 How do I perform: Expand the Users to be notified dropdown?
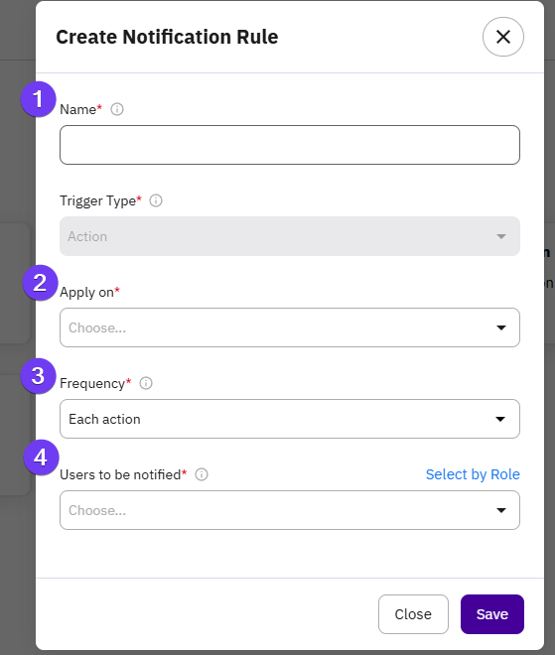tap(290, 510)
